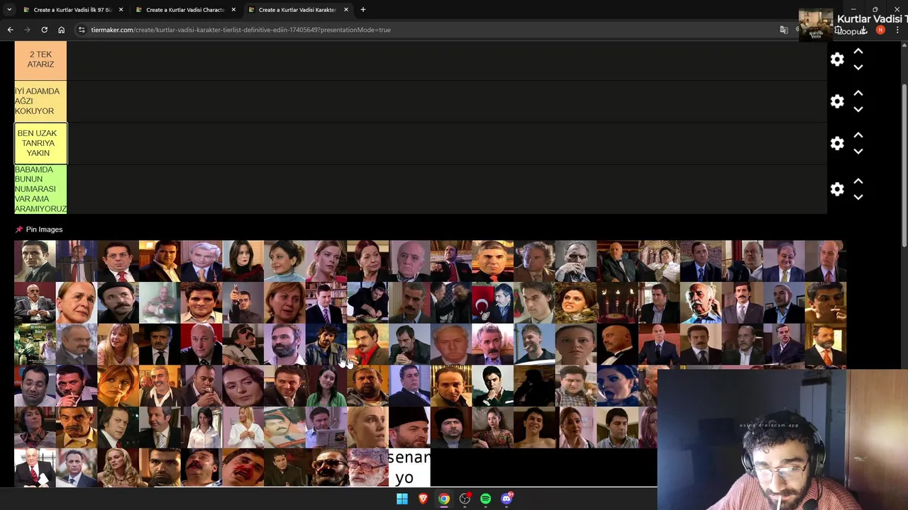The height and width of the screenshot is (510, 908).
Task: Close the 'Kurtlar Vadisi Characte' tab
Action: 233,10
